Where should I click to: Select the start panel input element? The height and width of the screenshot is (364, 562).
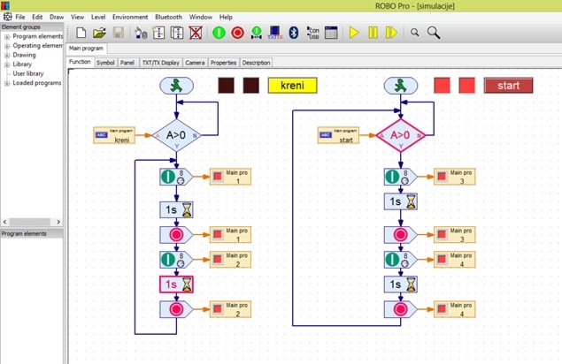(x=338, y=135)
